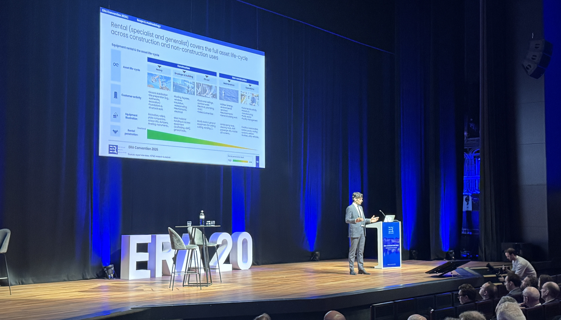Click the infinity icon beside Asset life-cycle

(x=116, y=65)
